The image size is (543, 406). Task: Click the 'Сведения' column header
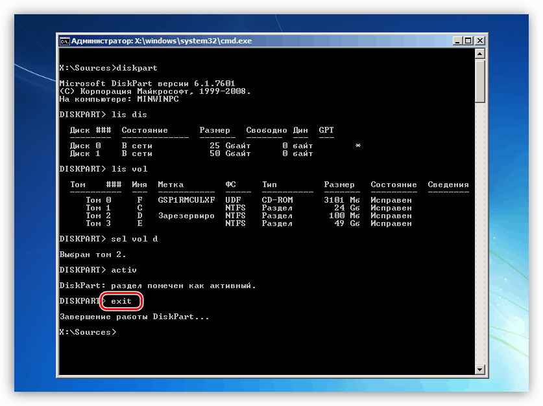448,185
